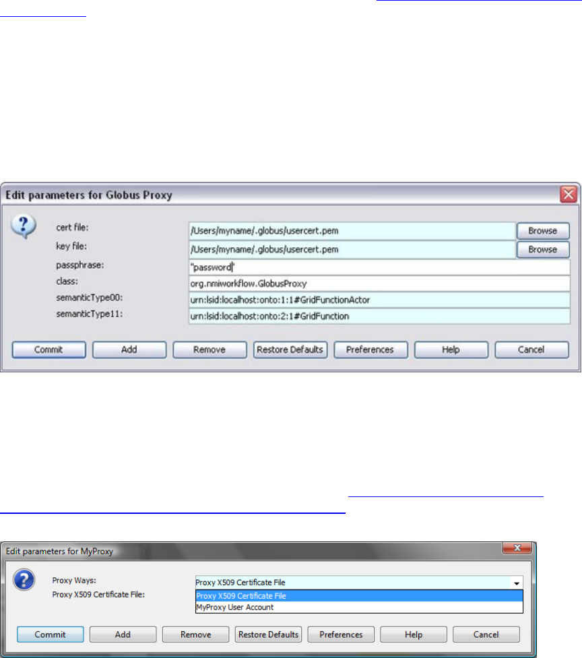This screenshot has width=582, height=658.
Task: Click the 'passphrase:' label
Action: [x=80, y=265]
